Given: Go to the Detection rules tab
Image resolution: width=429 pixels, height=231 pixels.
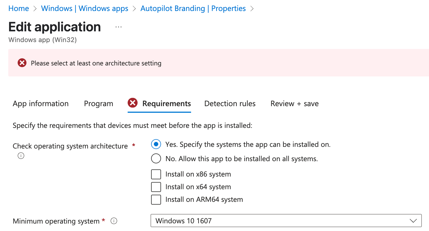Looking at the screenshot, I should [230, 104].
